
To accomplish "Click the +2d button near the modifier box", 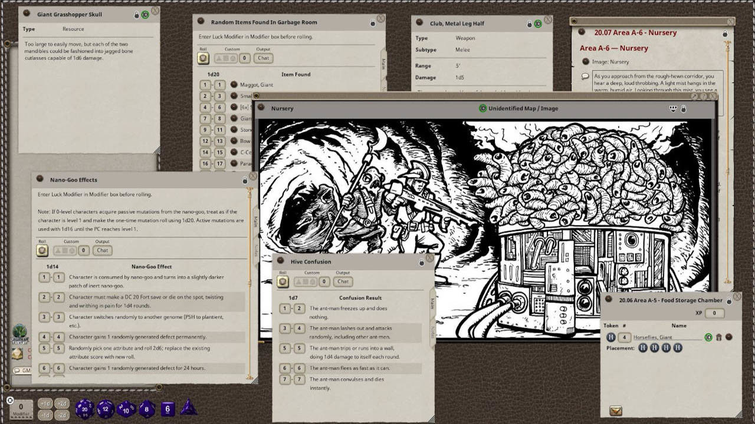I will pos(61,403).
